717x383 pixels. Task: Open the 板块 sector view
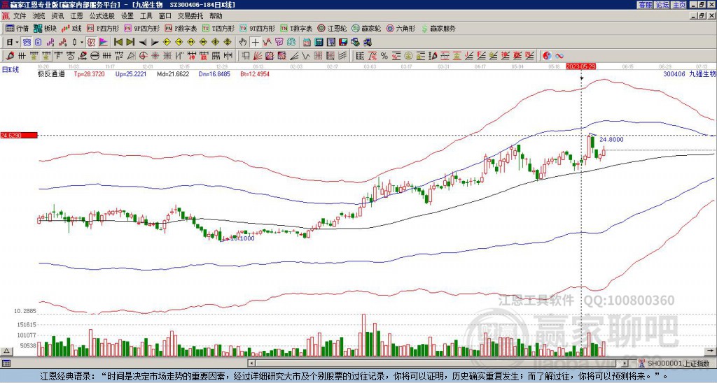click(45, 28)
